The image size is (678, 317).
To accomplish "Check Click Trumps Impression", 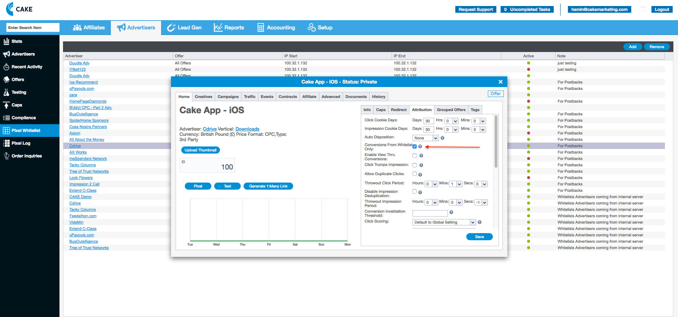I will [x=415, y=165].
